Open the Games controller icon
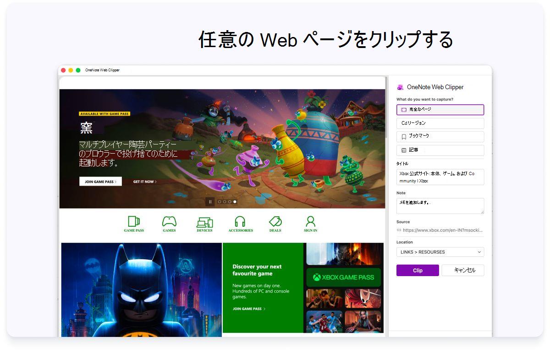Screen dimensions: 550x352 (x=169, y=222)
